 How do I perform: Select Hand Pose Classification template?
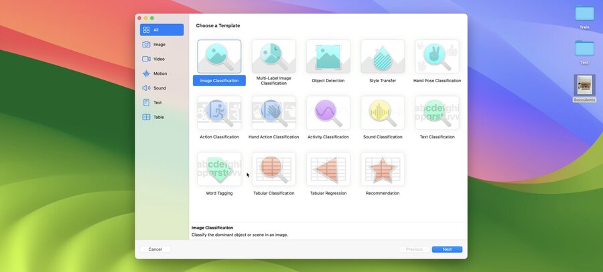[437, 56]
